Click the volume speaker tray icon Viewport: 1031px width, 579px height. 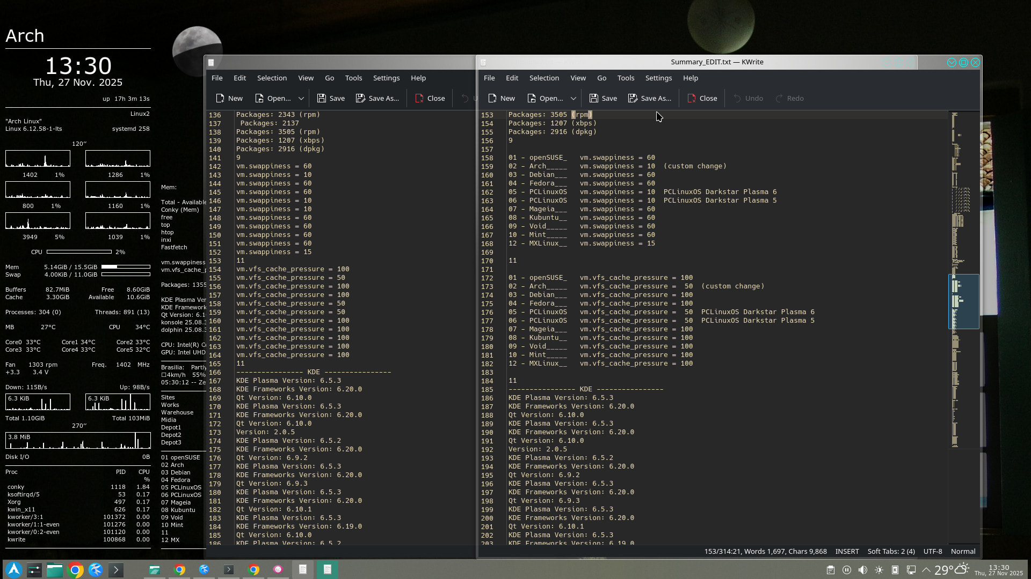click(862, 570)
